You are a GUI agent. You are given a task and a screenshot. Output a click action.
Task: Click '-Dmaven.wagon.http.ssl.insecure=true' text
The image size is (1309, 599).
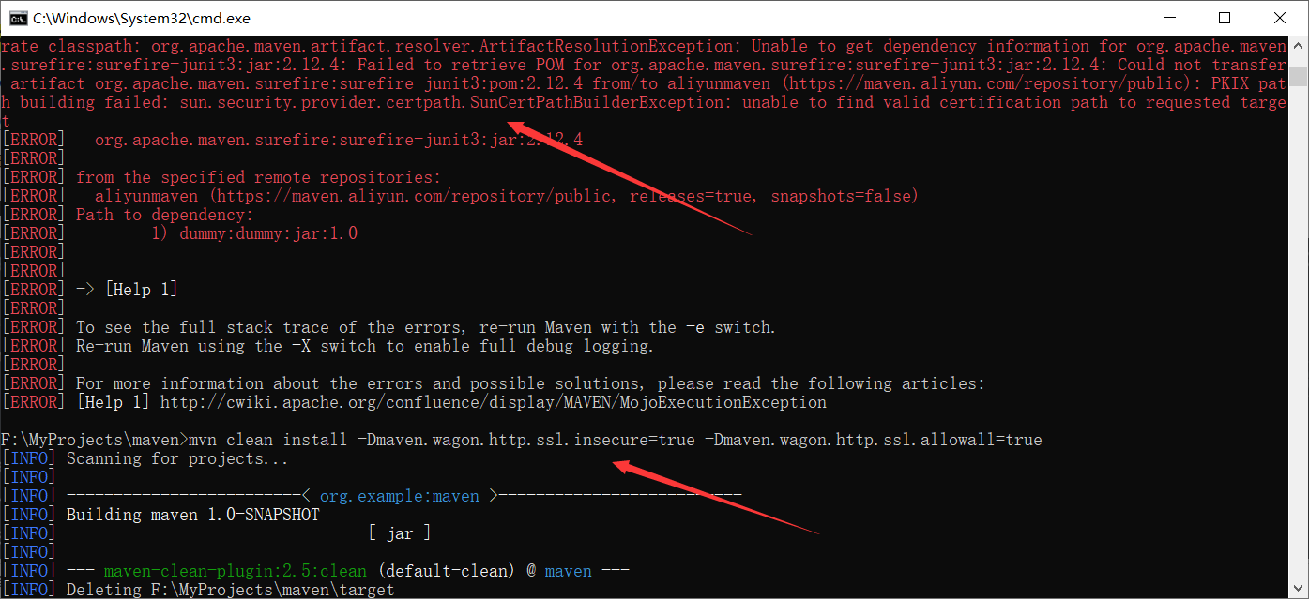point(526,440)
